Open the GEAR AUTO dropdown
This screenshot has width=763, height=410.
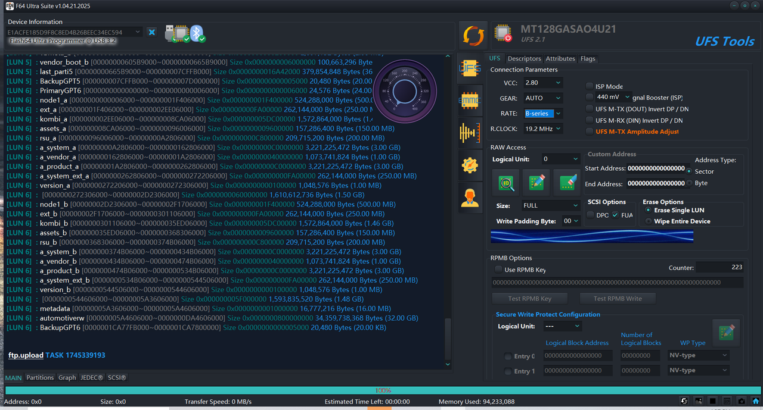(542, 98)
